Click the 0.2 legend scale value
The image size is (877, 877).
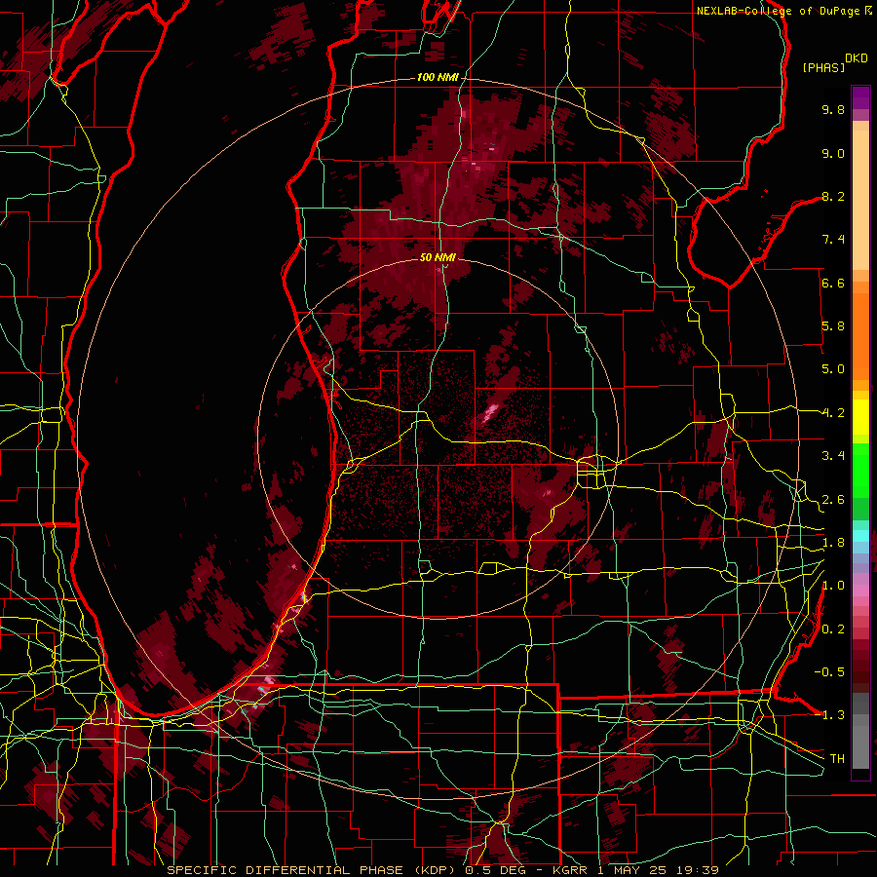[833, 629]
